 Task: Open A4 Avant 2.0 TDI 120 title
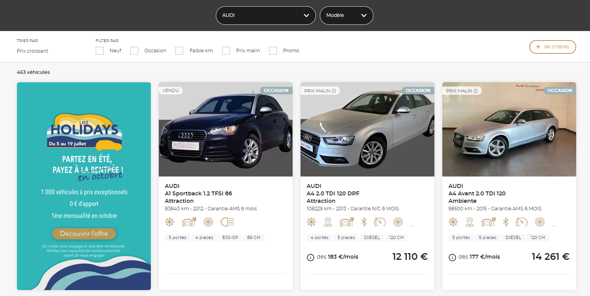coord(477,193)
